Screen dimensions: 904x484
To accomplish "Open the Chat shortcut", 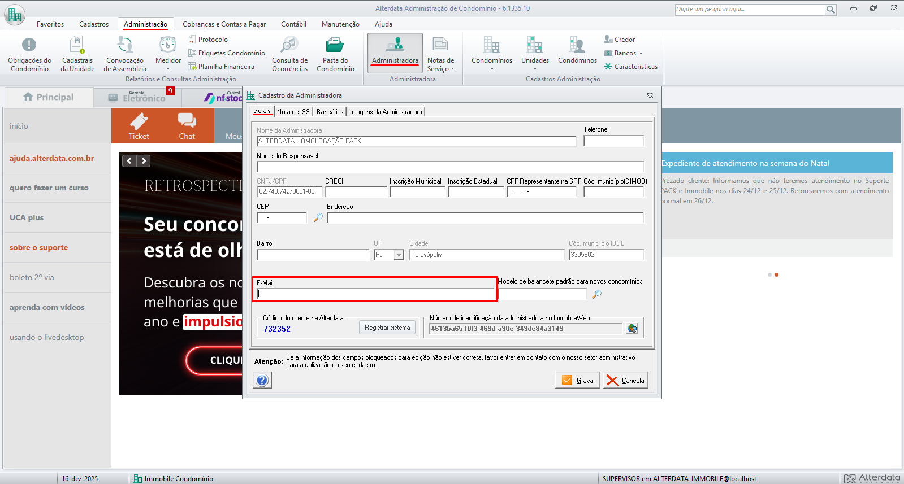I will (x=187, y=125).
